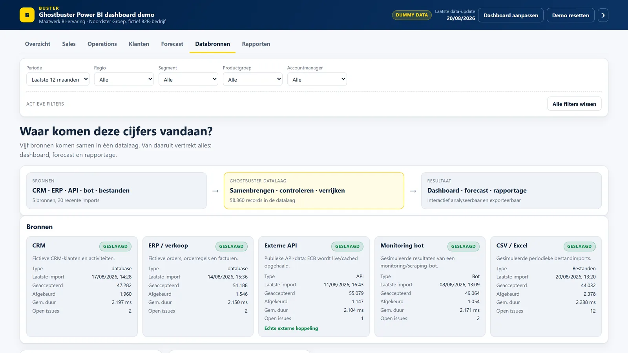Click Ghostbuster Power BI dashboard demo title

tap(97, 15)
